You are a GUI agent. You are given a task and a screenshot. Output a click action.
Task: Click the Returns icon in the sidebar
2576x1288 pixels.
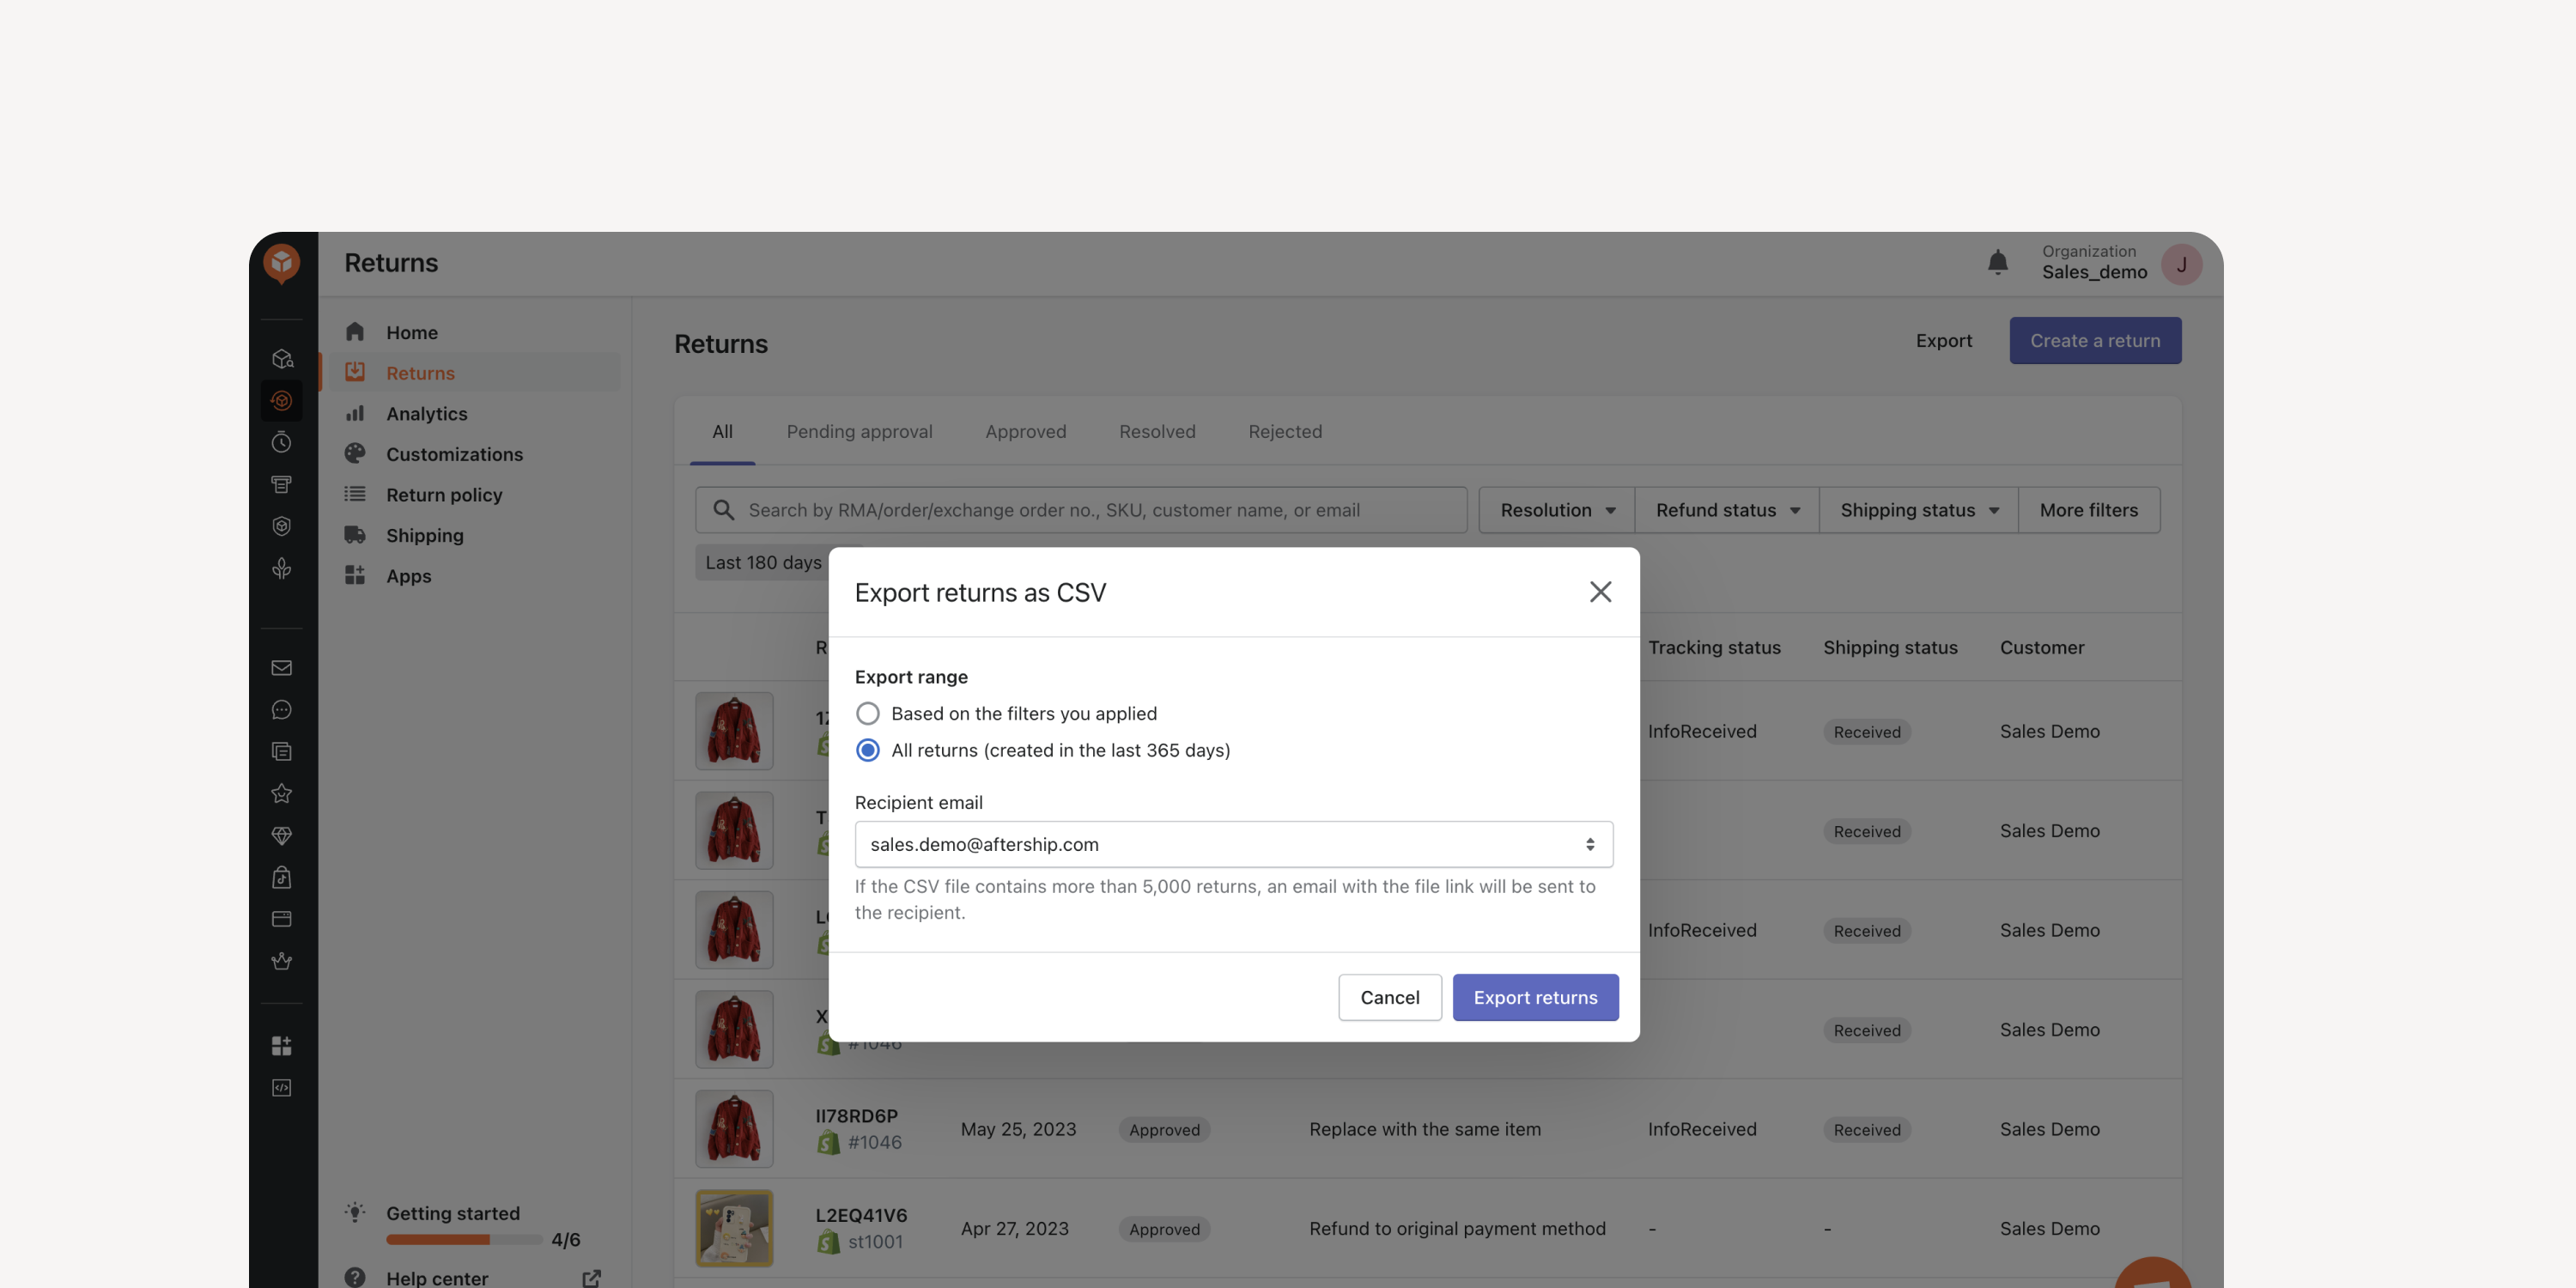click(355, 372)
